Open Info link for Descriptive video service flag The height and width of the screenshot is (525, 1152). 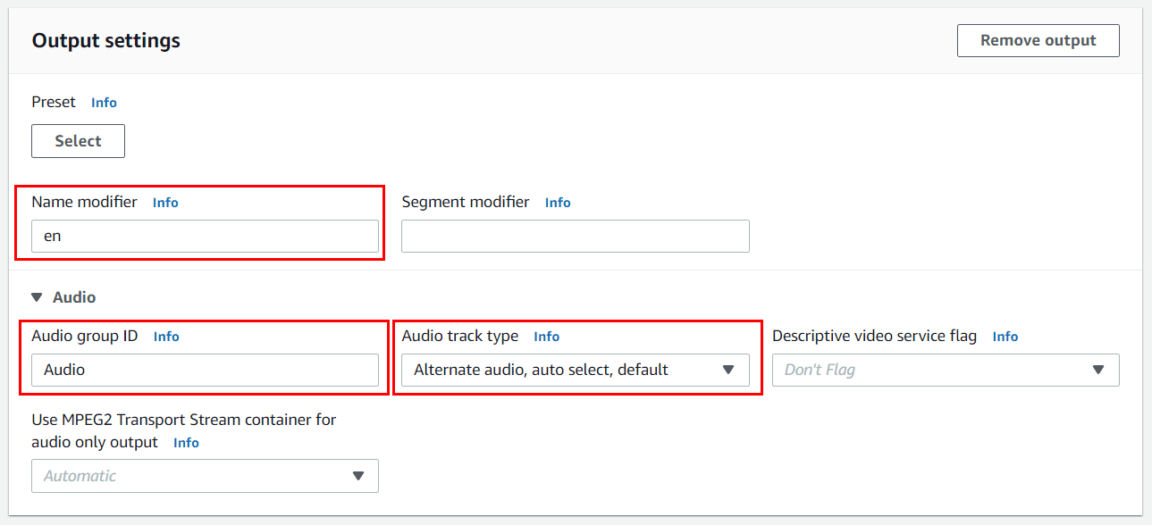1005,337
